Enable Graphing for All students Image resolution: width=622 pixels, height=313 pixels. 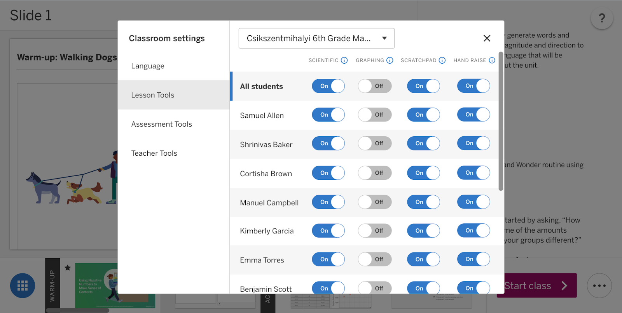374,86
